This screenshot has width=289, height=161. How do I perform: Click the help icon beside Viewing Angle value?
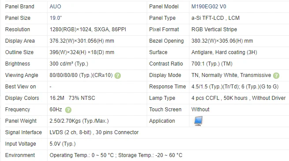pyautogui.click(x=118, y=76)
